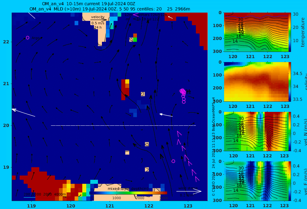Click the longitude label '121' on main map
This screenshot has width=307, height=209.
[110, 206]
